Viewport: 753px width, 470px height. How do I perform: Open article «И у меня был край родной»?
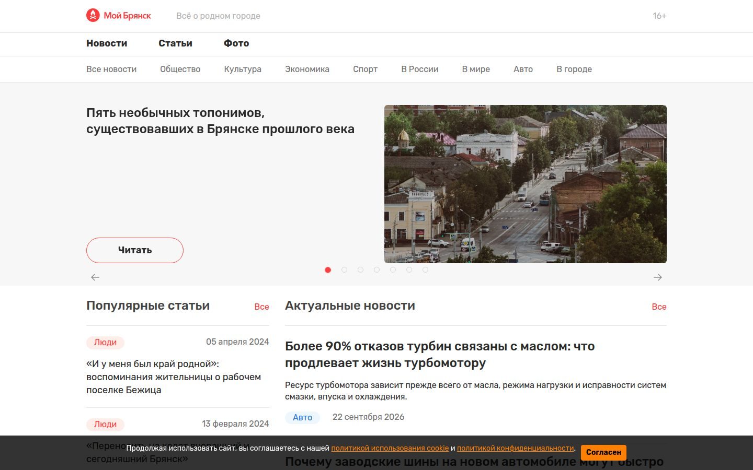click(174, 377)
